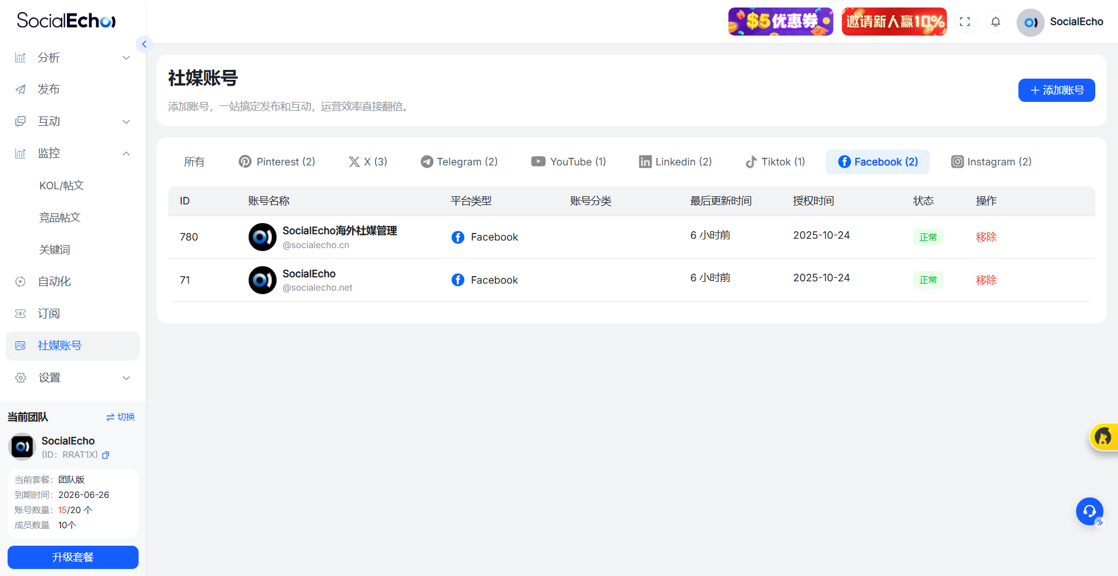The height and width of the screenshot is (576, 1118).
Task: Click Facebook icon in row 780
Action: (x=458, y=237)
